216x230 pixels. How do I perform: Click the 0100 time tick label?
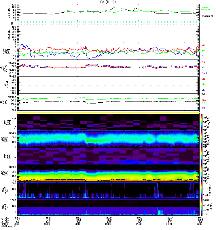[x=108, y=224]
